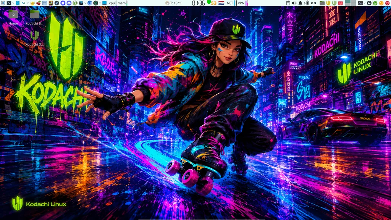Screen dimensions: 391x220
Task: Open the system monitor graph launcher
Action: [x=360, y=3]
